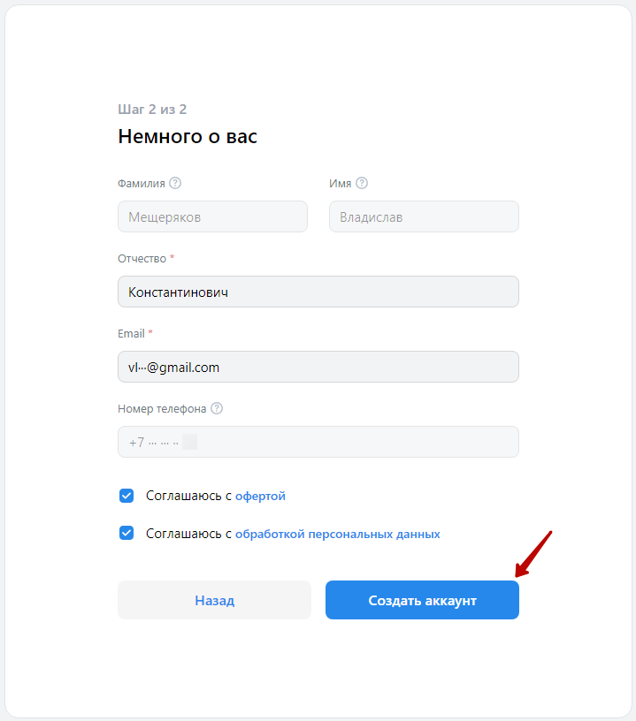Go back with the Назад button

coord(214,600)
